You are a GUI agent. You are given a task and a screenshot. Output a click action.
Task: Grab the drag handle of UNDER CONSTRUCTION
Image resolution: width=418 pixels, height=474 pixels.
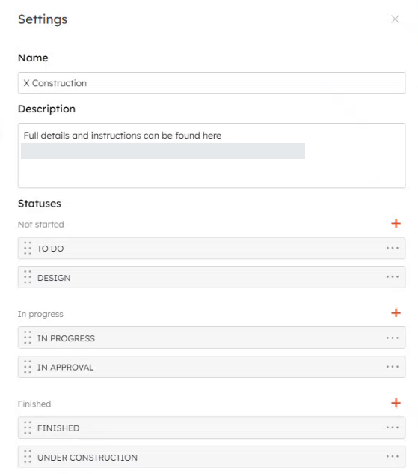28,457
